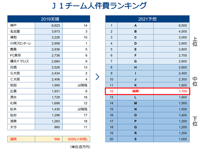This screenshot has height=152, width=203.
Task: Click the value 3,973 for 名古屋
Action: pyautogui.click(x=56, y=32)
